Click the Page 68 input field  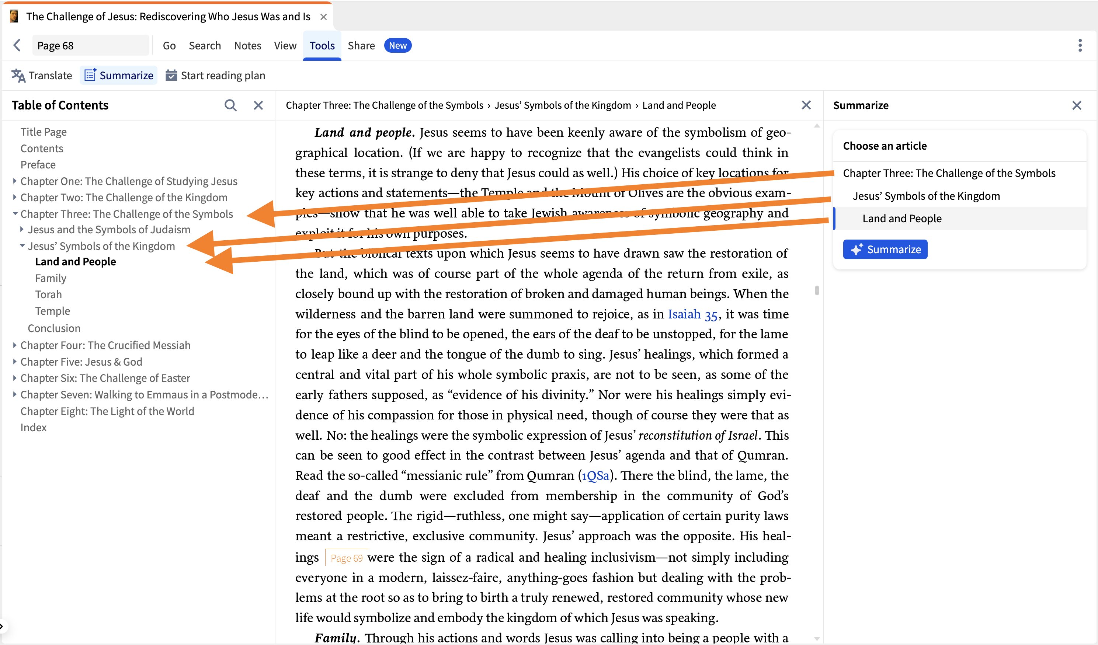[x=91, y=45]
